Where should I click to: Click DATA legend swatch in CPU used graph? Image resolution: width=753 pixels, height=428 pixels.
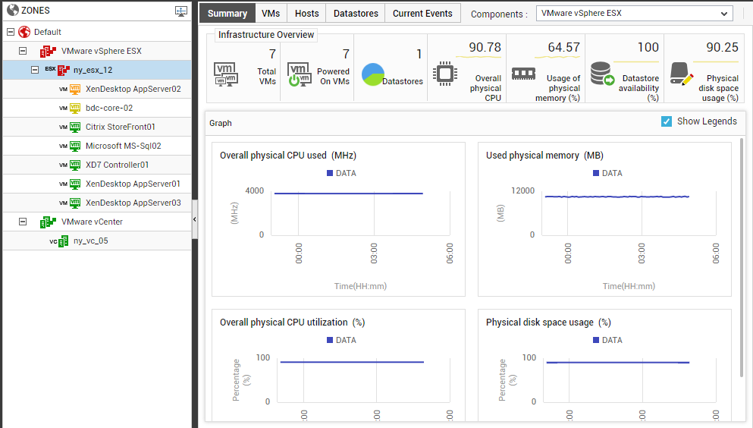point(330,173)
